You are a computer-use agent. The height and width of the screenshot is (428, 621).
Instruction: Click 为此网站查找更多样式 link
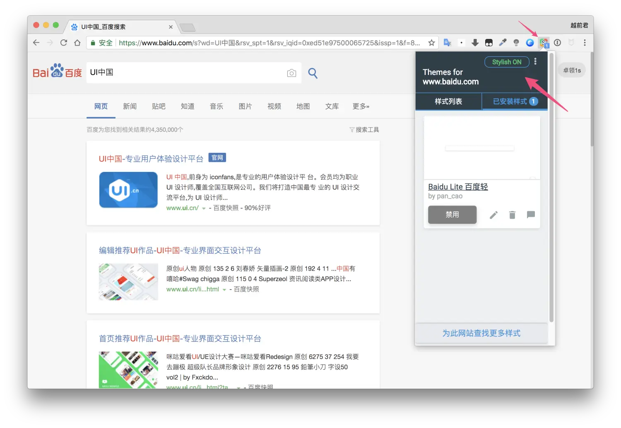coord(481,334)
